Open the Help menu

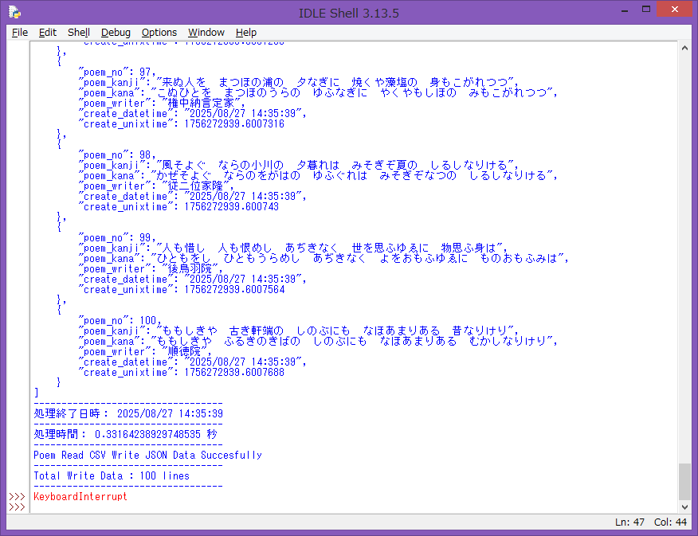[246, 33]
